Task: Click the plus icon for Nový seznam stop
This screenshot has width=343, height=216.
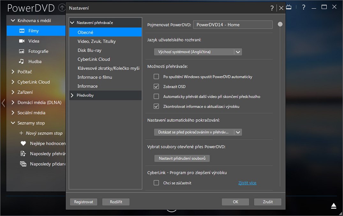Action: pos(21,133)
